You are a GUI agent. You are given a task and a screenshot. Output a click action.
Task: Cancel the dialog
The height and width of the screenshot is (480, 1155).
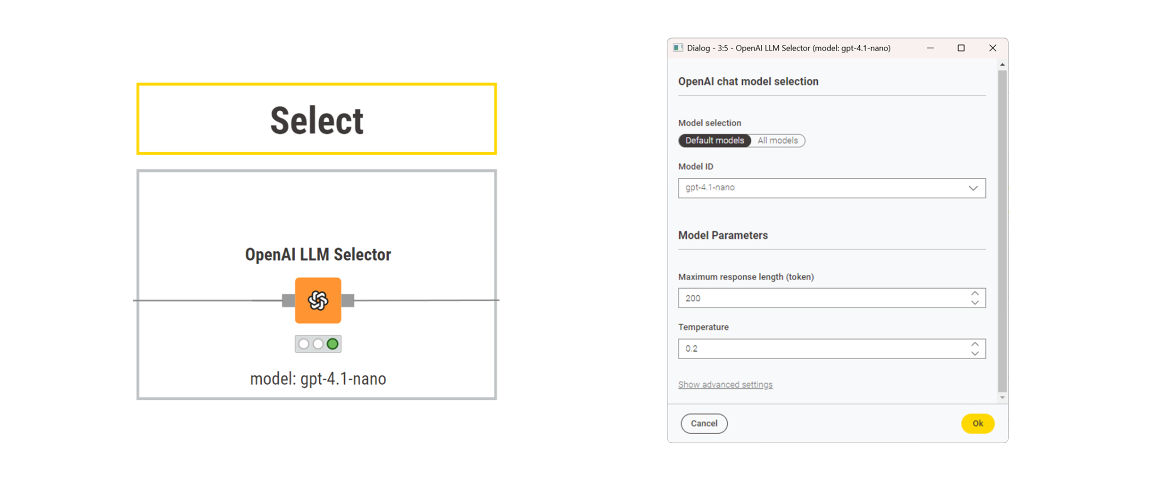704,423
